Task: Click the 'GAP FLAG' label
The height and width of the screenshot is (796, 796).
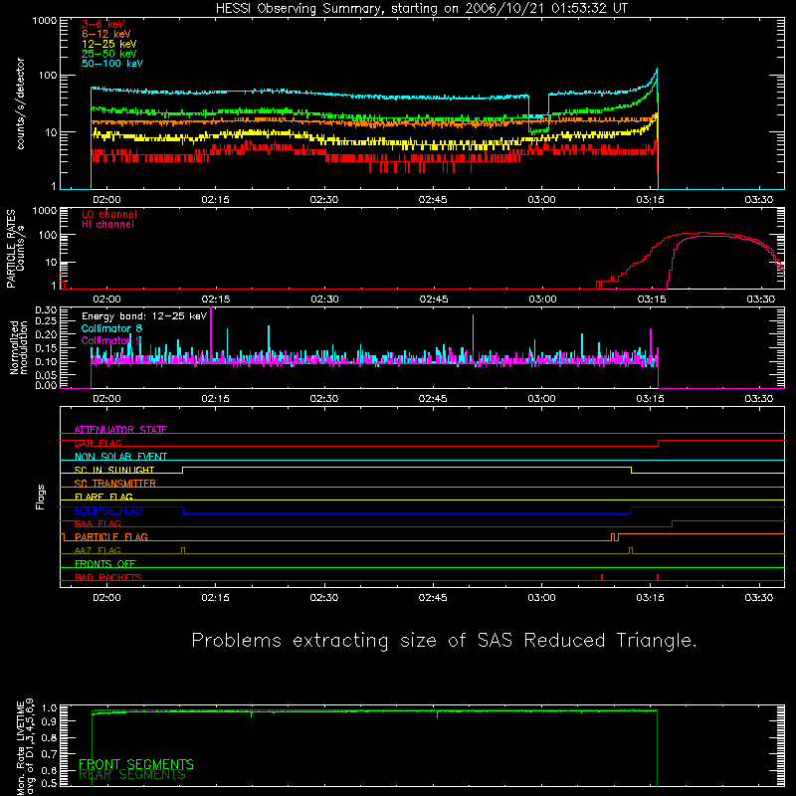Action: coord(99,443)
